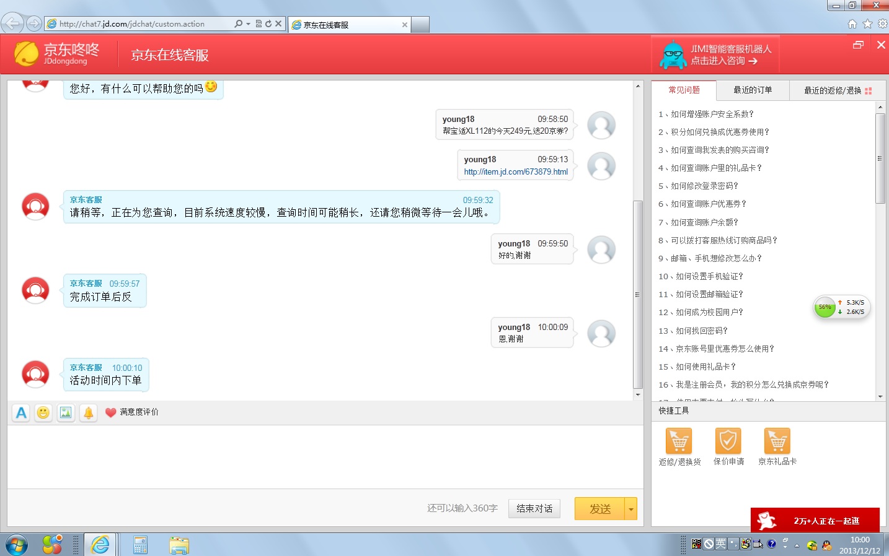889x556 pixels.
Task: Refresh the browser page
Action: click(x=268, y=24)
